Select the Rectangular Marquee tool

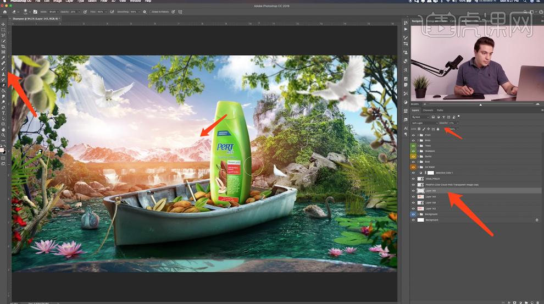click(3, 30)
